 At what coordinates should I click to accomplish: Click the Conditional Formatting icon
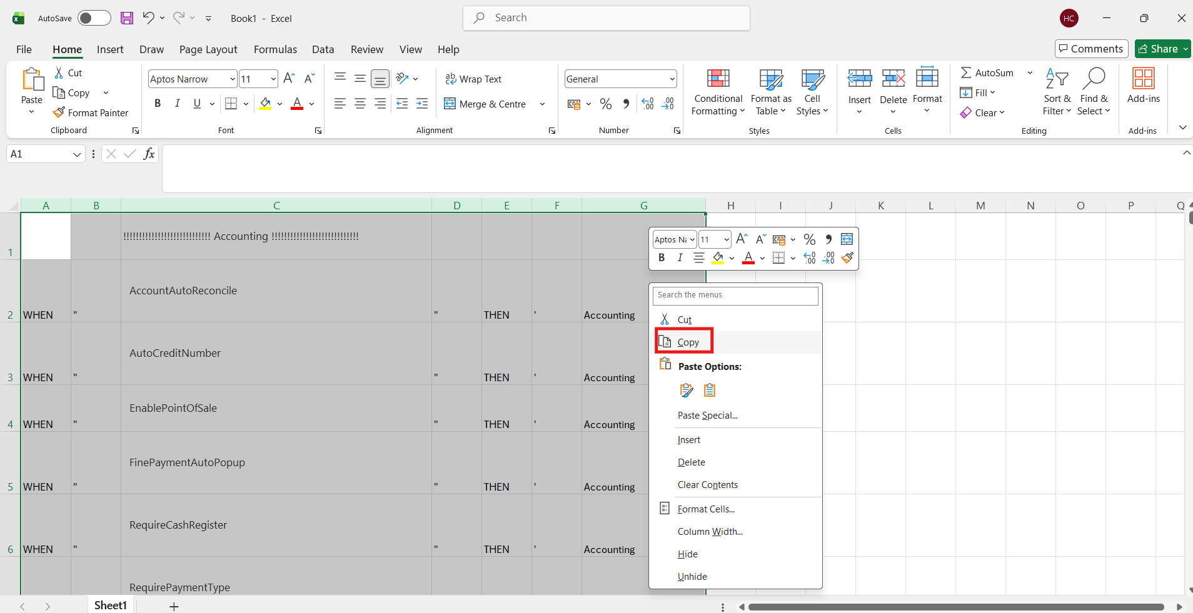[x=718, y=79]
